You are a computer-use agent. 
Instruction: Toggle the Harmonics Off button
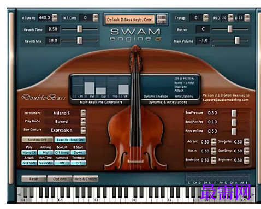click(x=62, y=163)
